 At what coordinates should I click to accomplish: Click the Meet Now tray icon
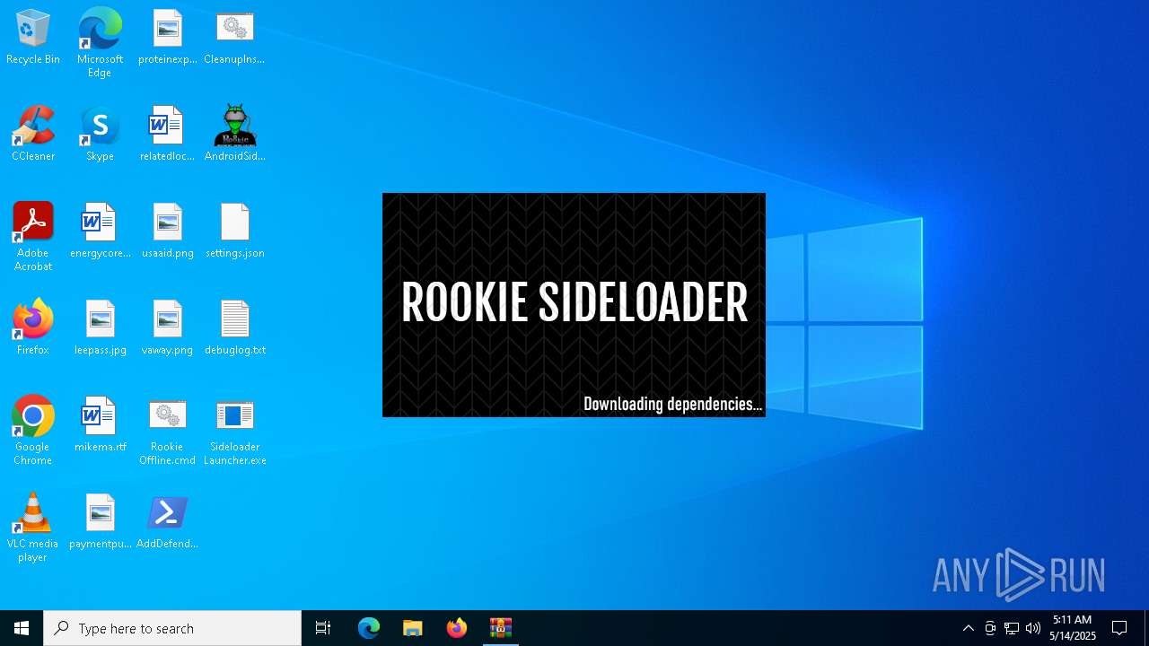click(990, 628)
